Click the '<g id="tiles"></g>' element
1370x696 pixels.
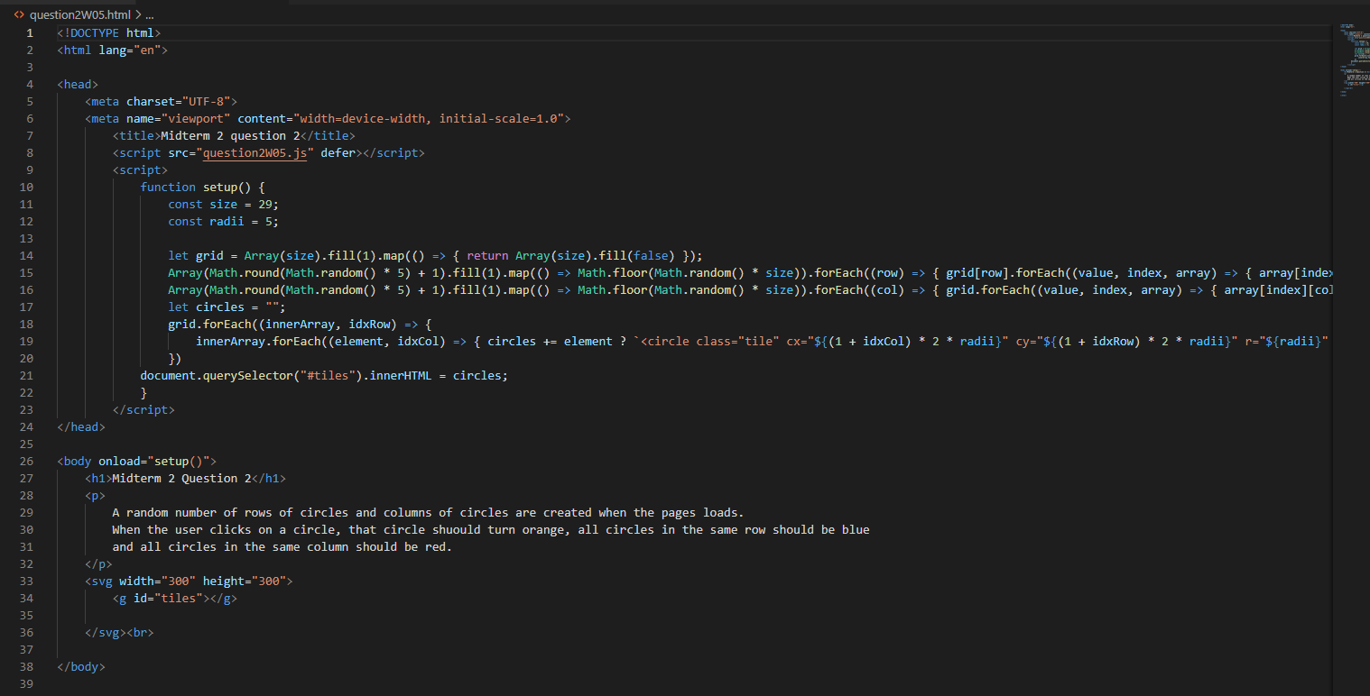(175, 599)
